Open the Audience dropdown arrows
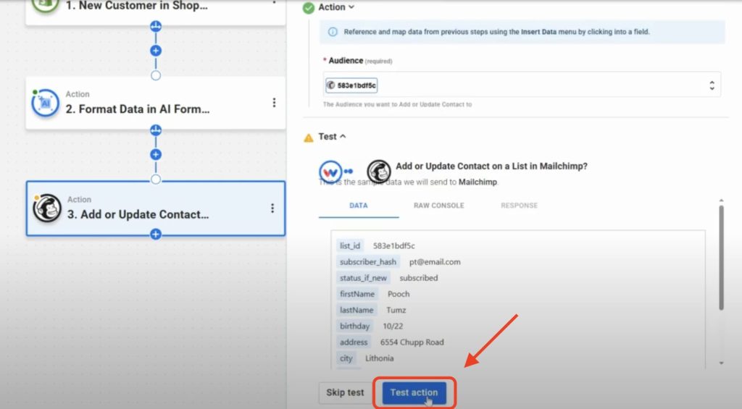 tap(712, 85)
